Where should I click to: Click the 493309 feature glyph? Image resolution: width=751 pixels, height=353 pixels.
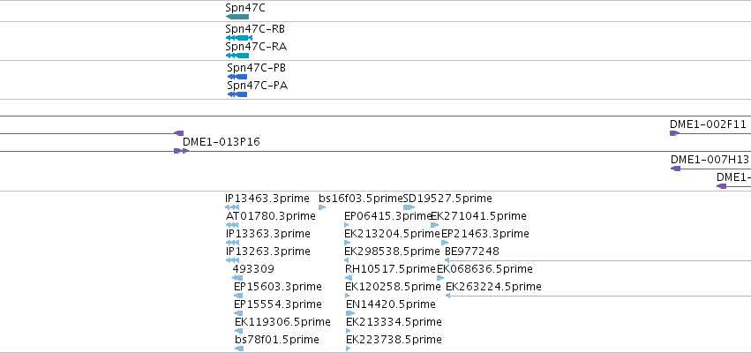pos(237,278)
